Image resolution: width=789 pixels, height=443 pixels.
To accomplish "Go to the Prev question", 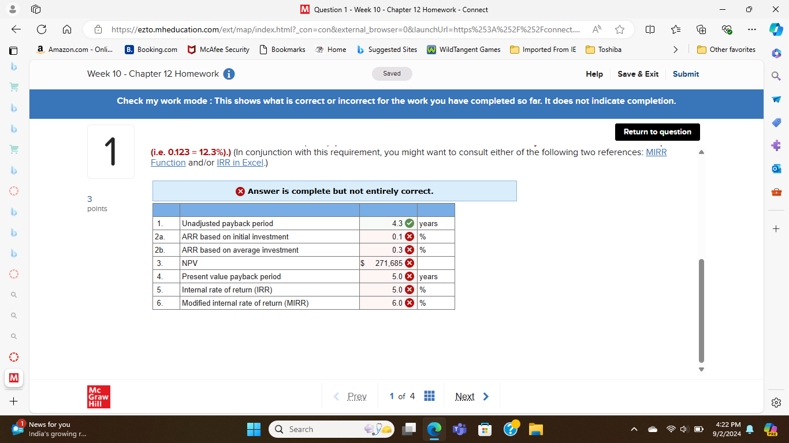I will pyautogui.click(x=351, y=396).
